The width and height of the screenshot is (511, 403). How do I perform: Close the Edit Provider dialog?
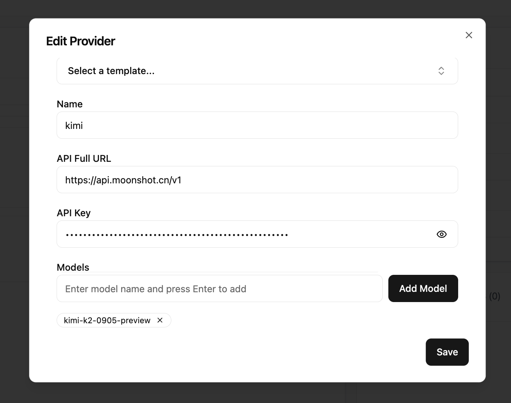[469, 35]
